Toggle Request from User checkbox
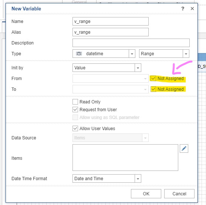The width and height of the screenshot is (206, 205). [x=75, y=110]
